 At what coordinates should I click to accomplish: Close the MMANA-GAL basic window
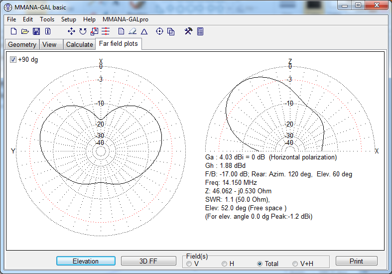click(377, 5)
